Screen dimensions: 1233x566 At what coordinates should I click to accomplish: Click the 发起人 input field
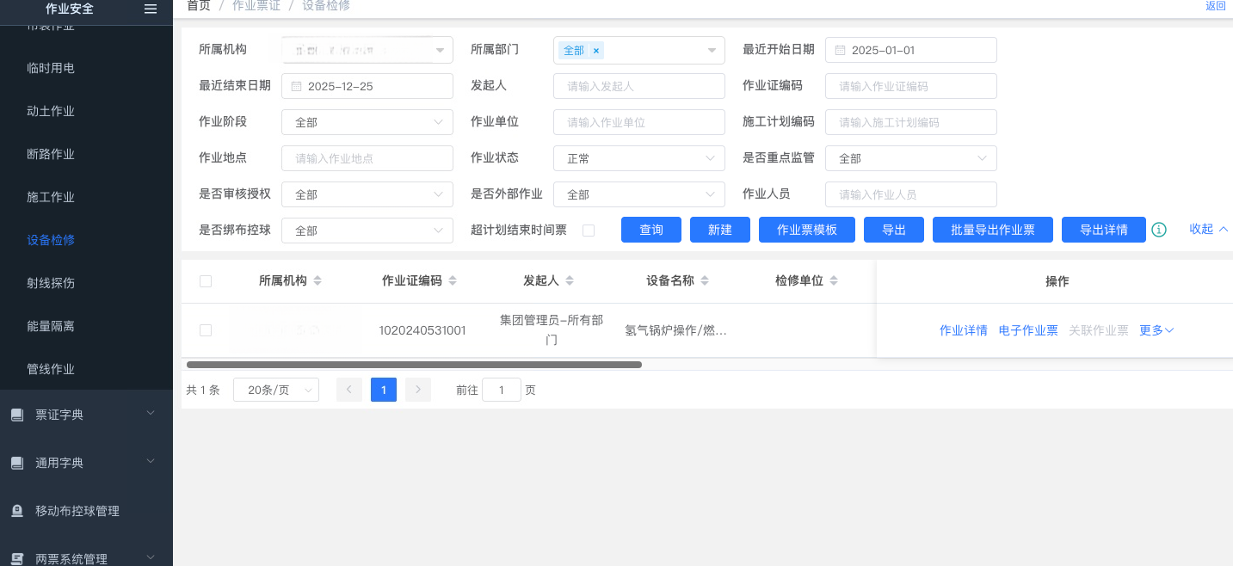[638, 86]
